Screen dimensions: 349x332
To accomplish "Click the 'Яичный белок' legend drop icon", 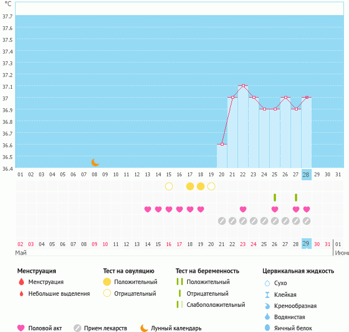I will 267,329.
